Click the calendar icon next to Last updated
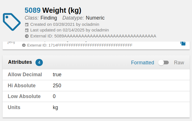This screenshot has height=121, width=192. click(x=27, y=30)
